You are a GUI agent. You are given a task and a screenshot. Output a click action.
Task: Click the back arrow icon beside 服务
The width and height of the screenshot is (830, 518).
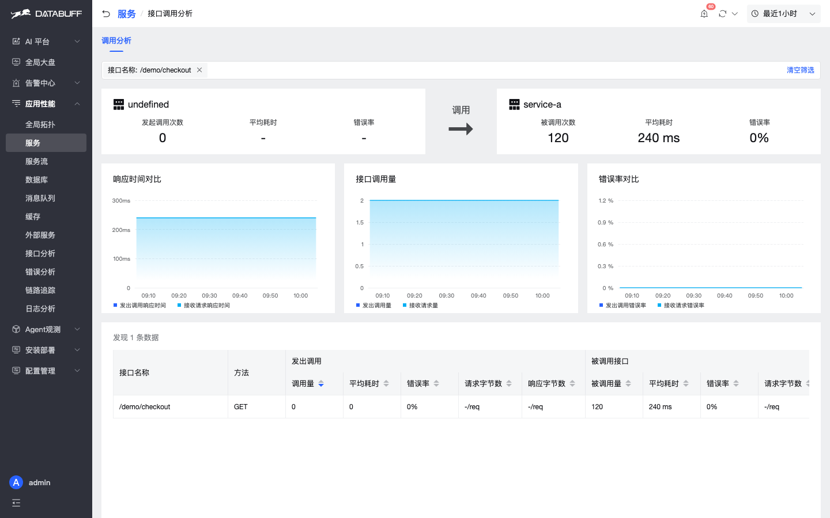point(106,14)
